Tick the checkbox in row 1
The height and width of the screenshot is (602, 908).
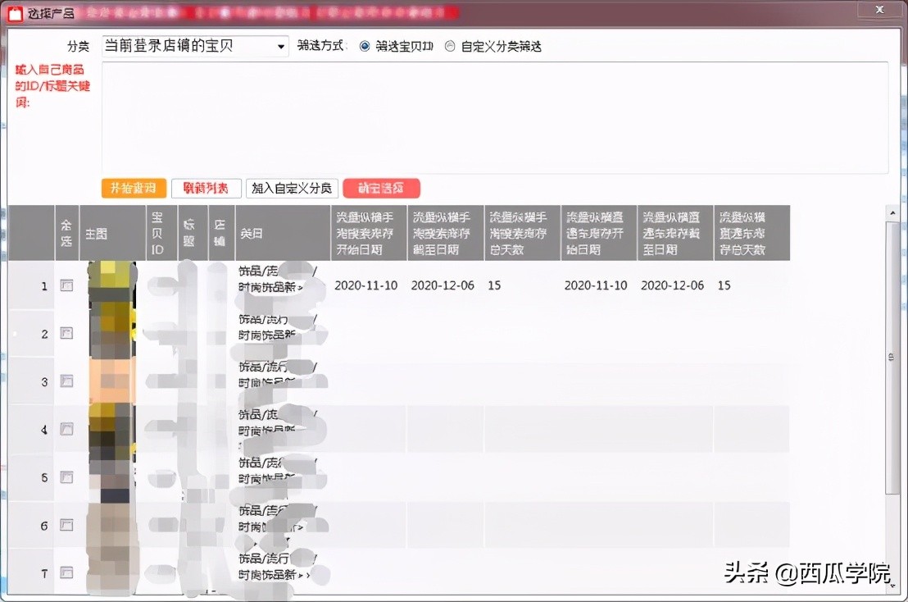point(66,285)
